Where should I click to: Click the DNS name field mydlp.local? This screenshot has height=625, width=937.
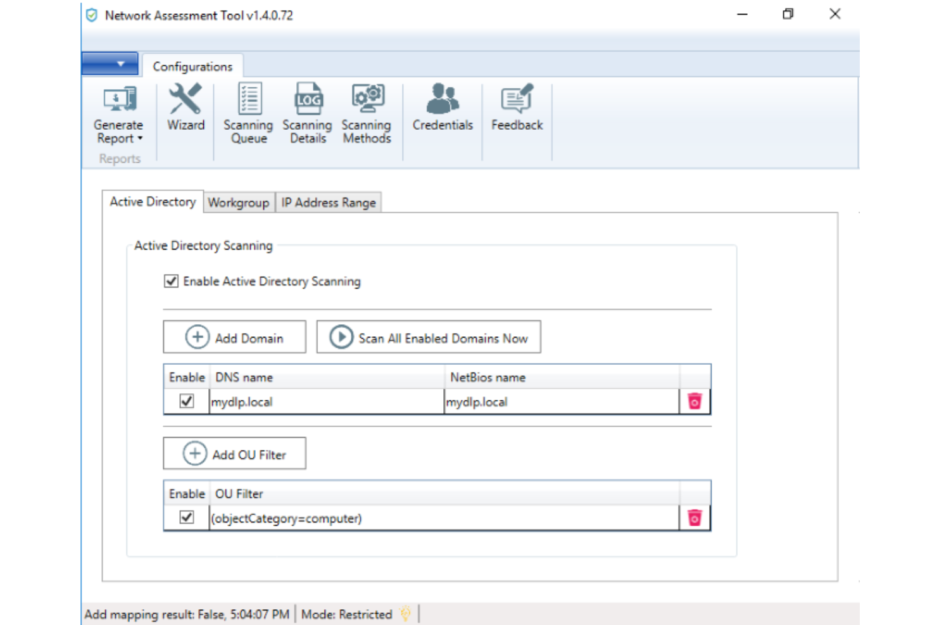tap(326, 402)
